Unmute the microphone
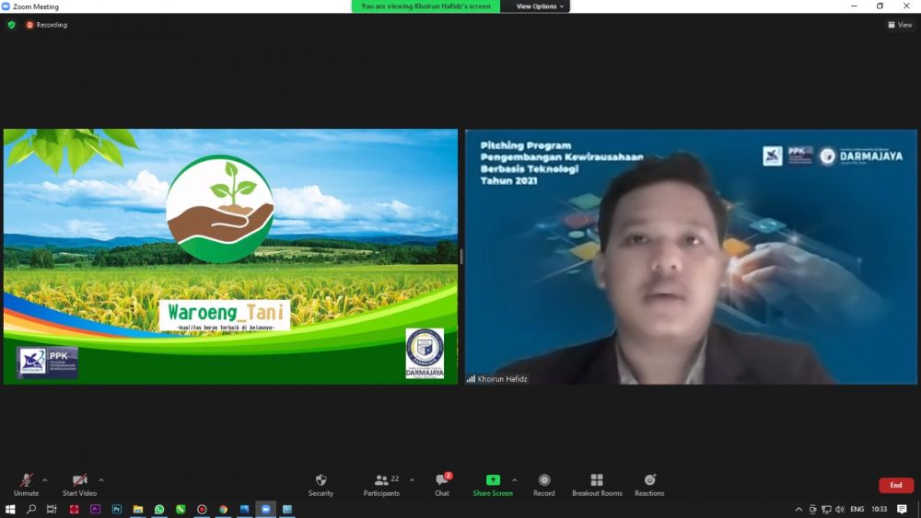 [26, 485]
